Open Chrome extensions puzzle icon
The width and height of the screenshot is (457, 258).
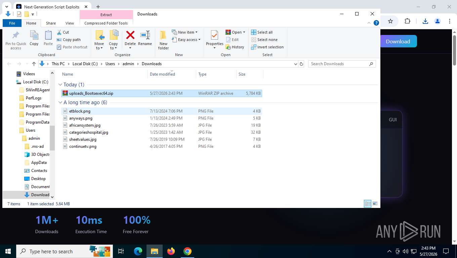(x=407, y=21)
